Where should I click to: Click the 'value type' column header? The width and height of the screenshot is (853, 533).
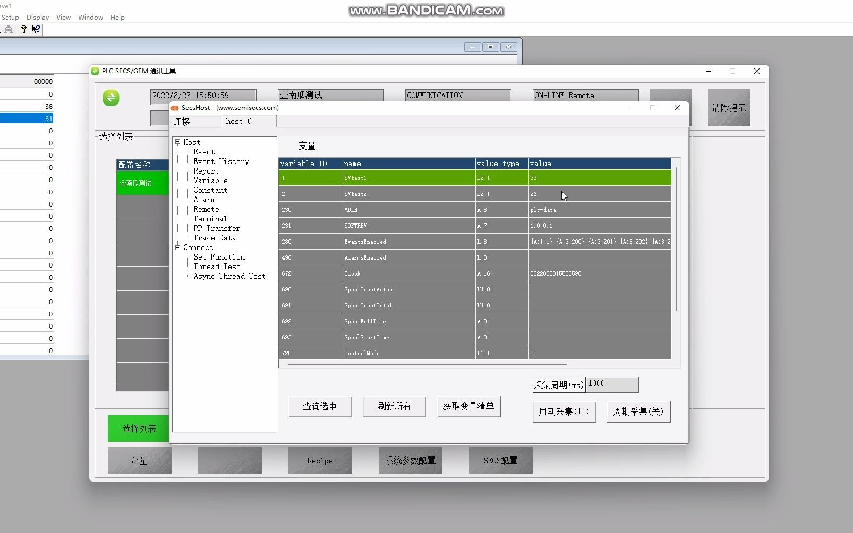pos(501,164)
